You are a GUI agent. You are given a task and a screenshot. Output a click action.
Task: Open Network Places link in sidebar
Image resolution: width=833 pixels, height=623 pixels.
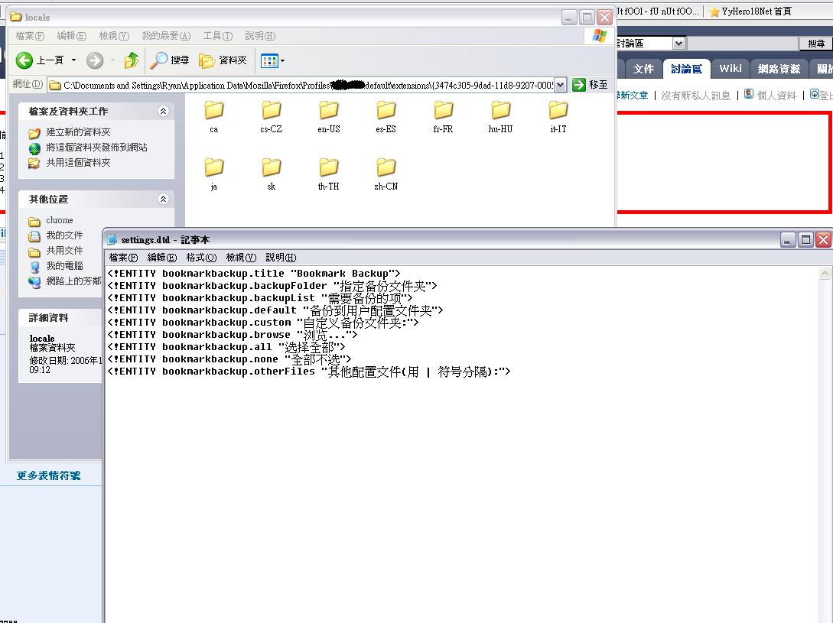click(x=73, y=281)
